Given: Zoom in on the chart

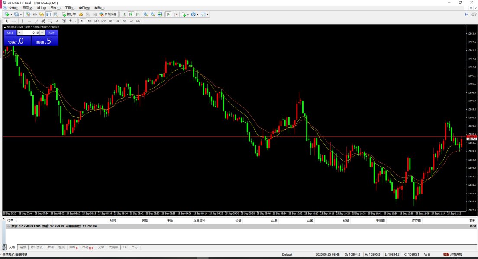Looking at the screenshot, I should (x=146, y=14).
